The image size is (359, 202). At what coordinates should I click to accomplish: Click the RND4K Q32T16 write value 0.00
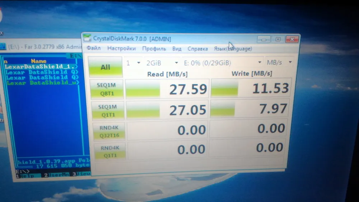coord(248,128)
